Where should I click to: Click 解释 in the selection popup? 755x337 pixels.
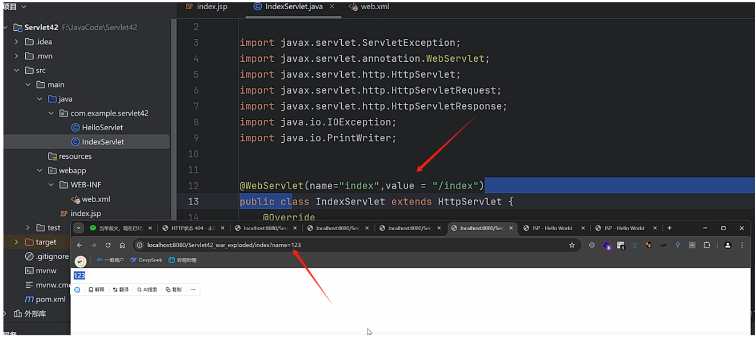click(97, 290)
